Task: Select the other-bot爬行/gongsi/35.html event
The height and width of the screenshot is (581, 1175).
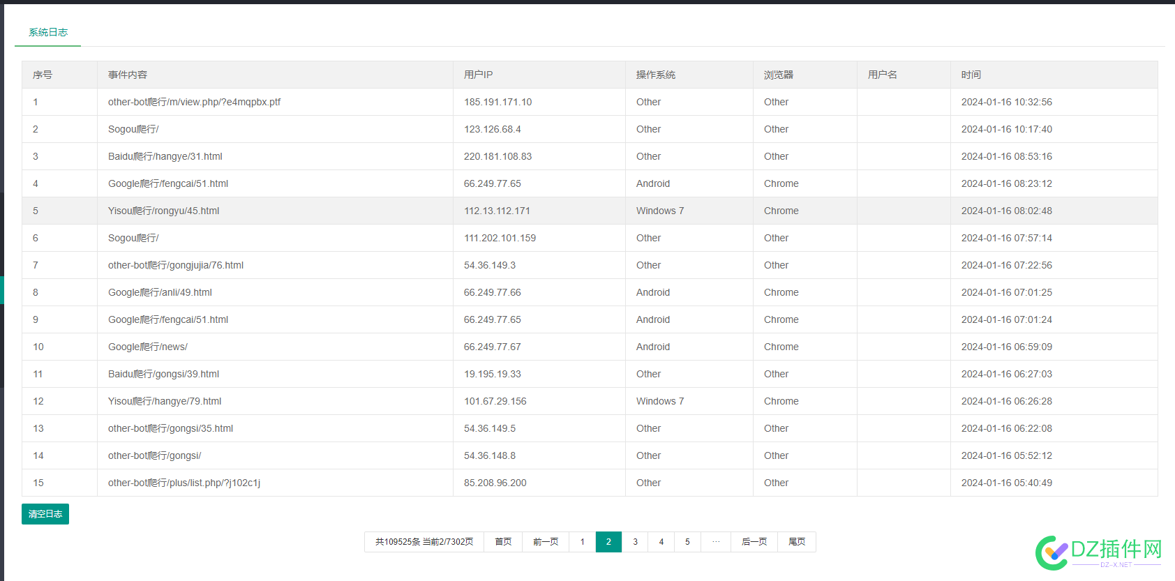Action: pyautogui.click(x=170, y=428)
